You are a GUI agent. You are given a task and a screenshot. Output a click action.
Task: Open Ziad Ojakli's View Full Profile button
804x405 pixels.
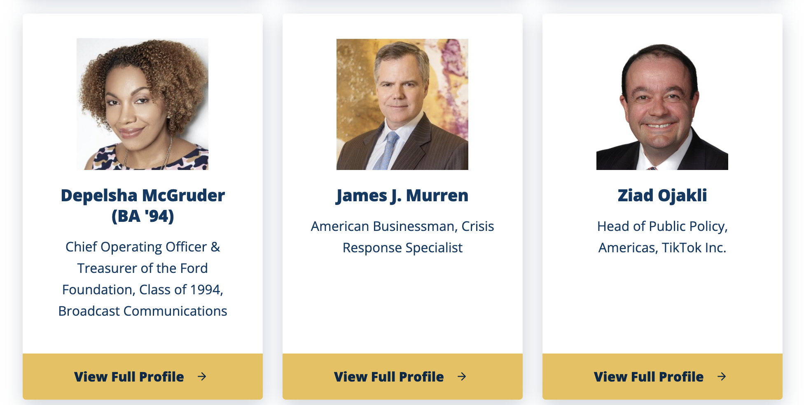coord(662,377)
